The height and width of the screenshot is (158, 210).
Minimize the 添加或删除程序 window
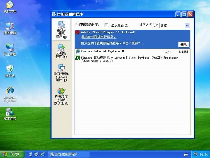[x=178, y=14]
